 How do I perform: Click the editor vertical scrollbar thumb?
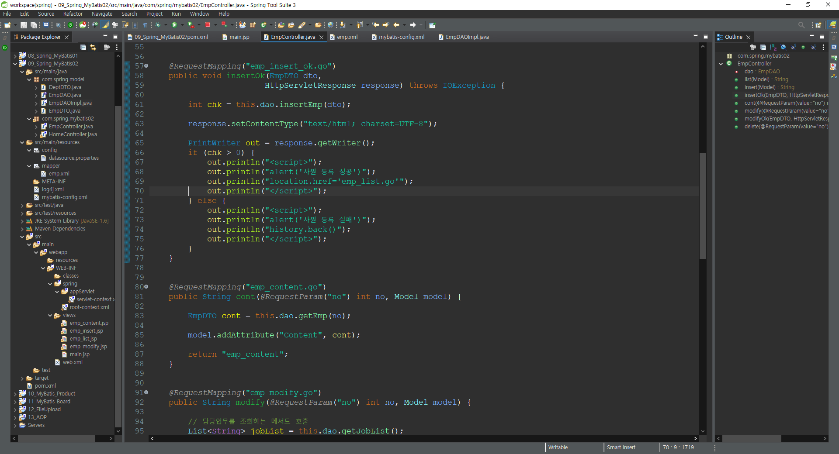(703, 206)
